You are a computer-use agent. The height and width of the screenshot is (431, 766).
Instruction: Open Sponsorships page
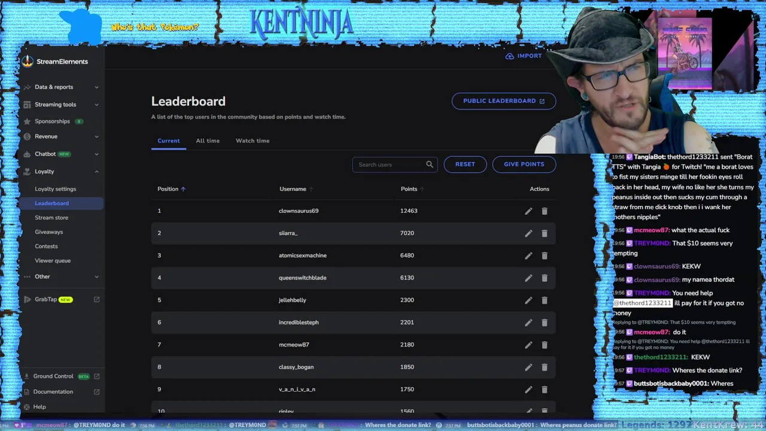click(x=52, y=122)
